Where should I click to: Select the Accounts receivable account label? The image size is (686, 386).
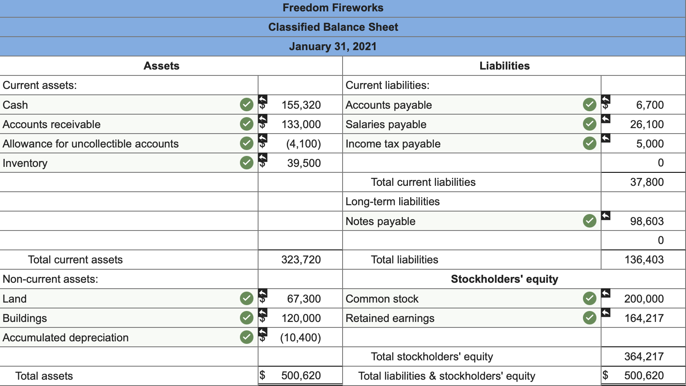52,124
